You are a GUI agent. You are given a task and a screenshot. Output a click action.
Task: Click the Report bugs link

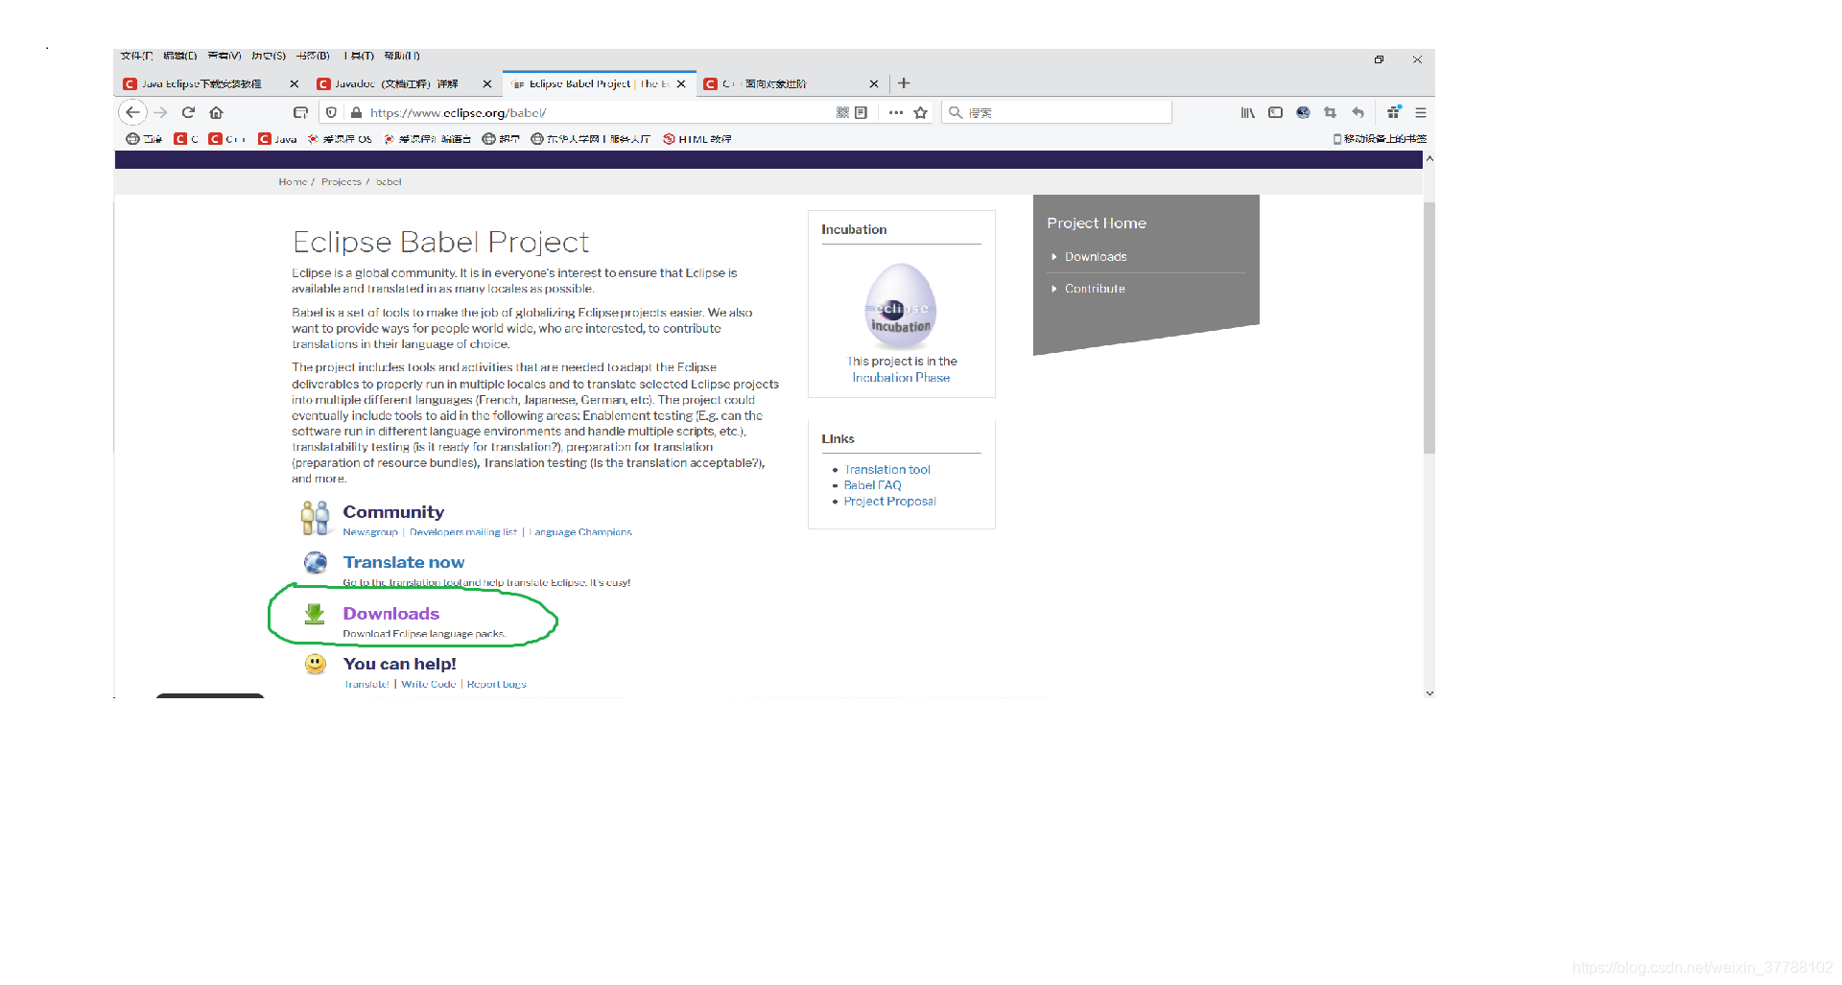click(x=496, y=685)
